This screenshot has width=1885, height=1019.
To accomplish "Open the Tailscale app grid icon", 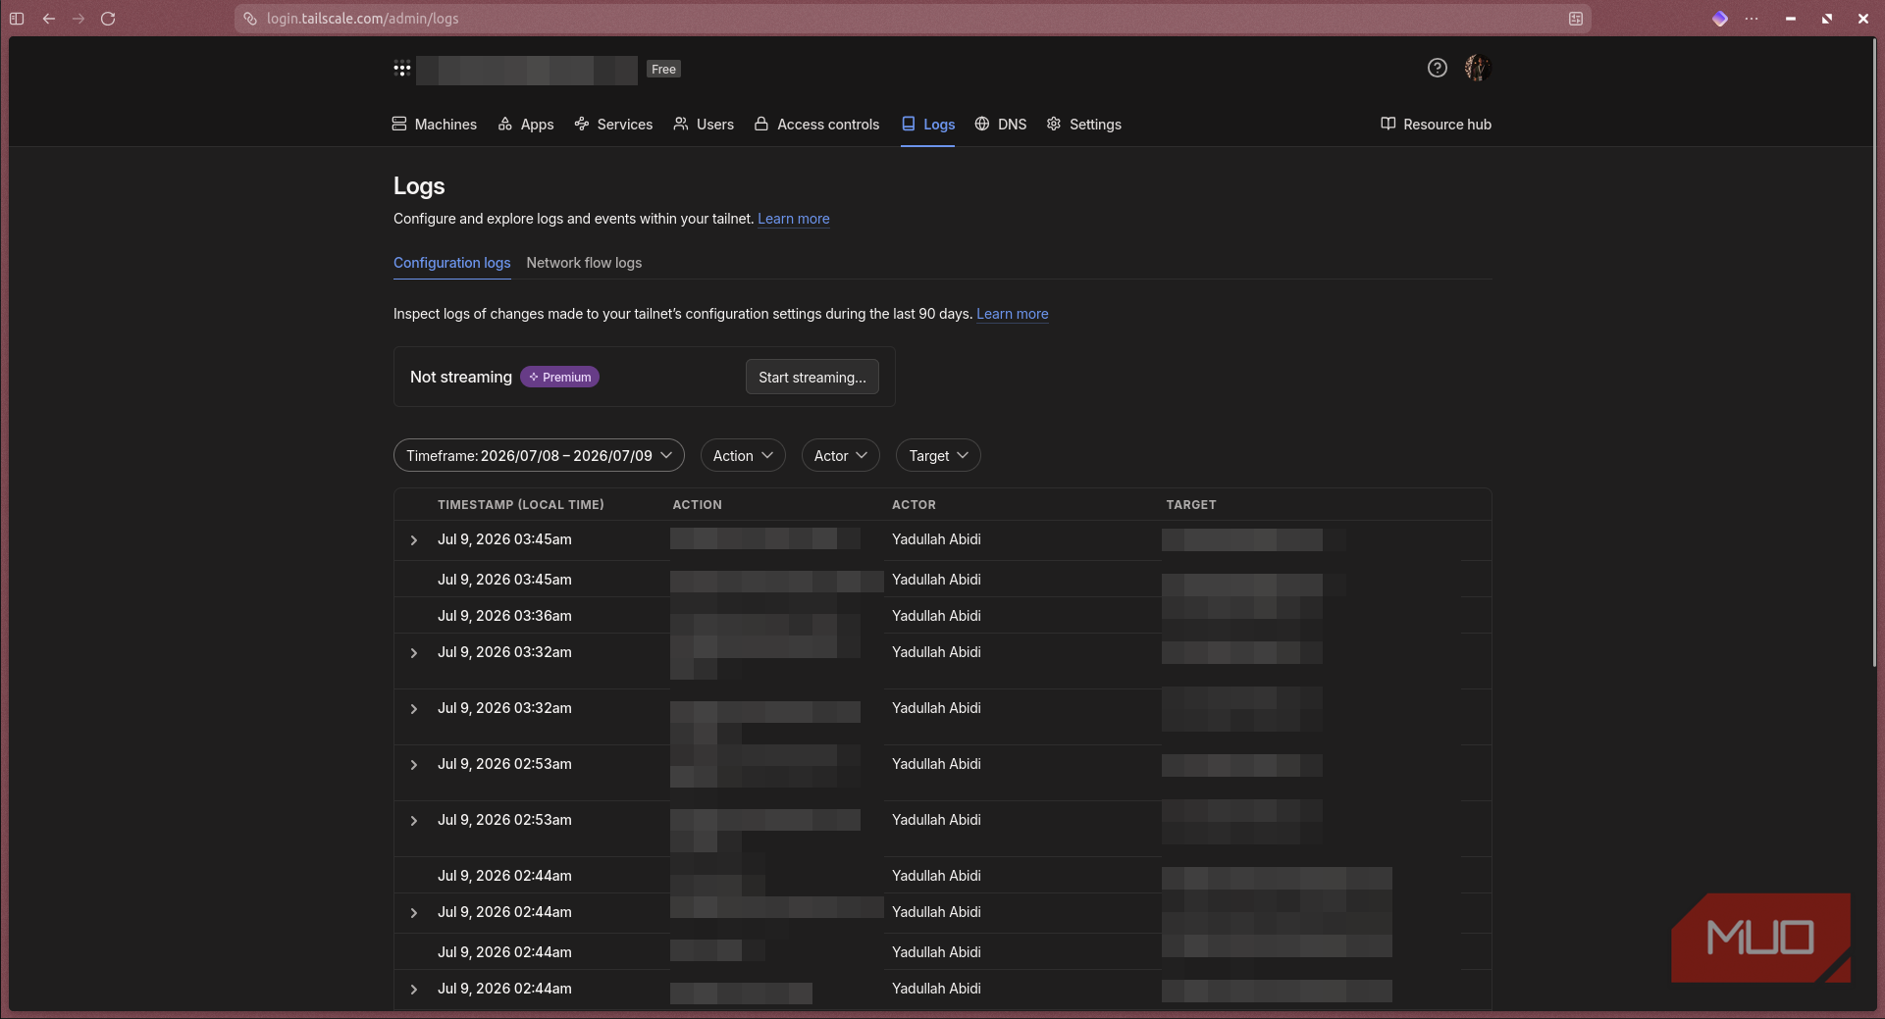I will click(x=402, y=69).
